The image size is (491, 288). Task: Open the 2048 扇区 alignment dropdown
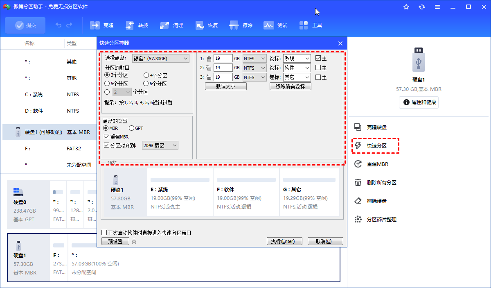pyautogui.click(x=160, y=145)
